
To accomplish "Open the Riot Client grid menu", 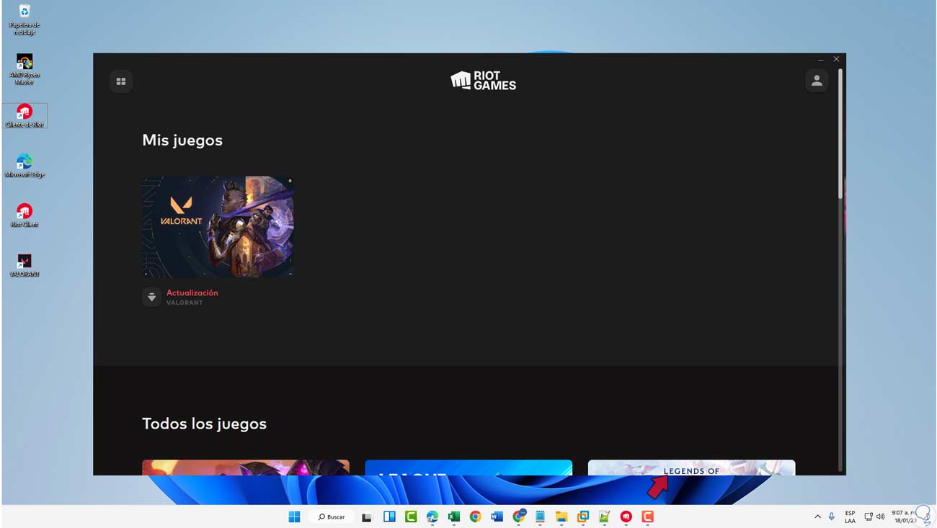I will click(121, 81).
